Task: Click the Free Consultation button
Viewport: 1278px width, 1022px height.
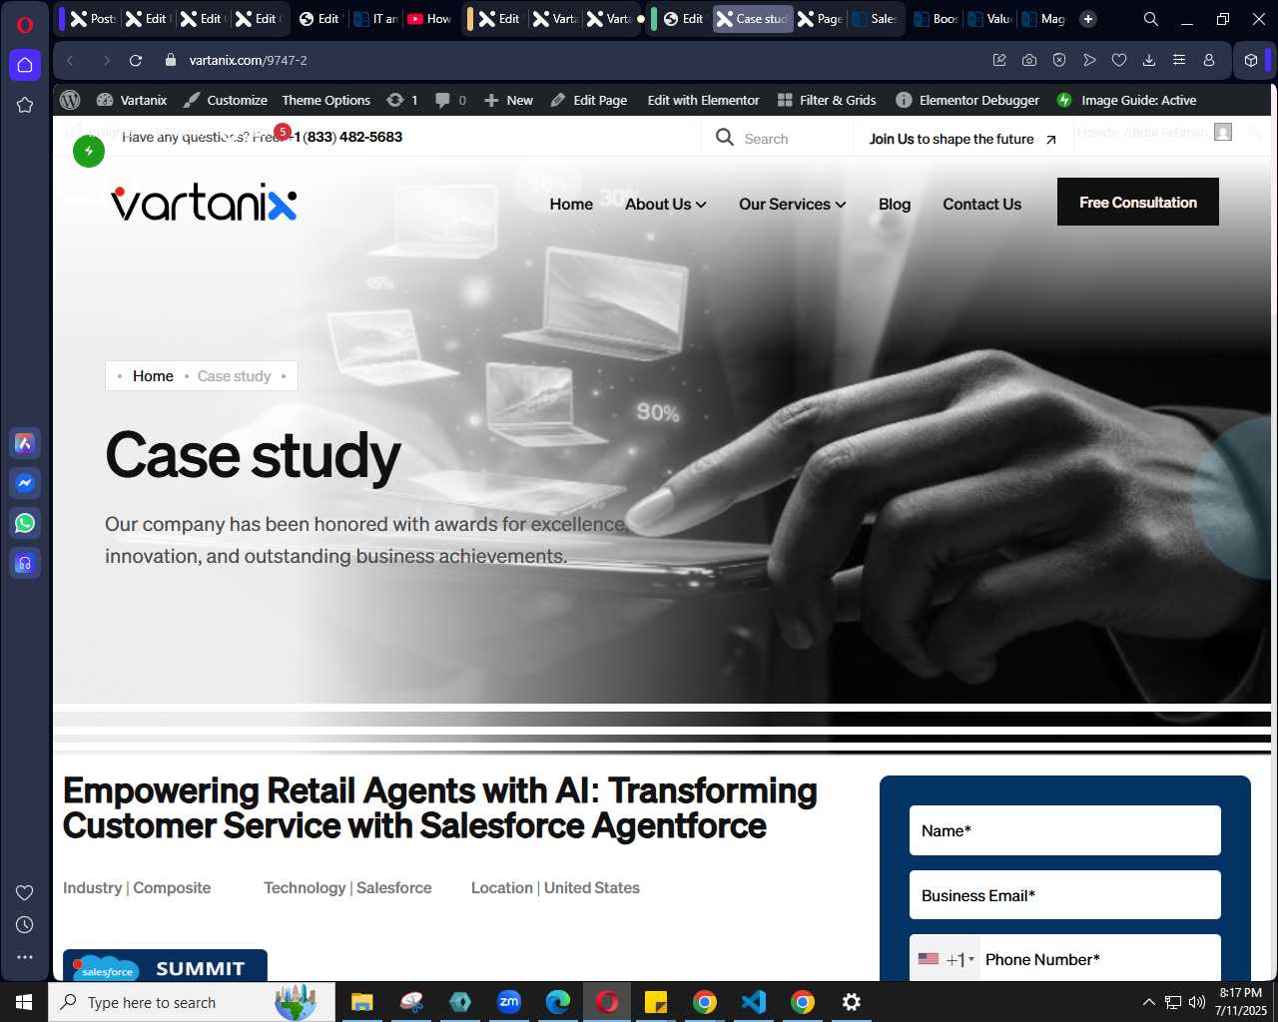Action: pyautogui.click(x=1138, y=202)
